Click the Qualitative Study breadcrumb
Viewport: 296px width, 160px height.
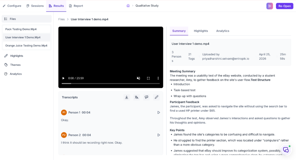coord(147,6)
